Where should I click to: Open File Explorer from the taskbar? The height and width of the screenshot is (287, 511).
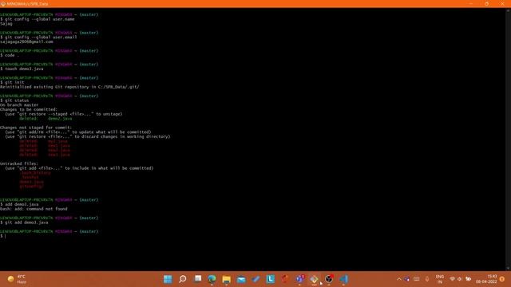coord(227,279)
